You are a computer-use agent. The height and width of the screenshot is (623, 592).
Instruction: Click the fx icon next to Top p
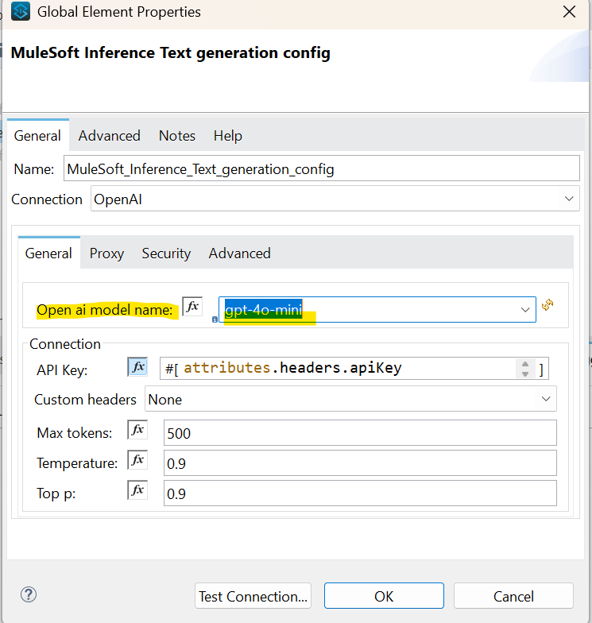click(x=137, y=490)
